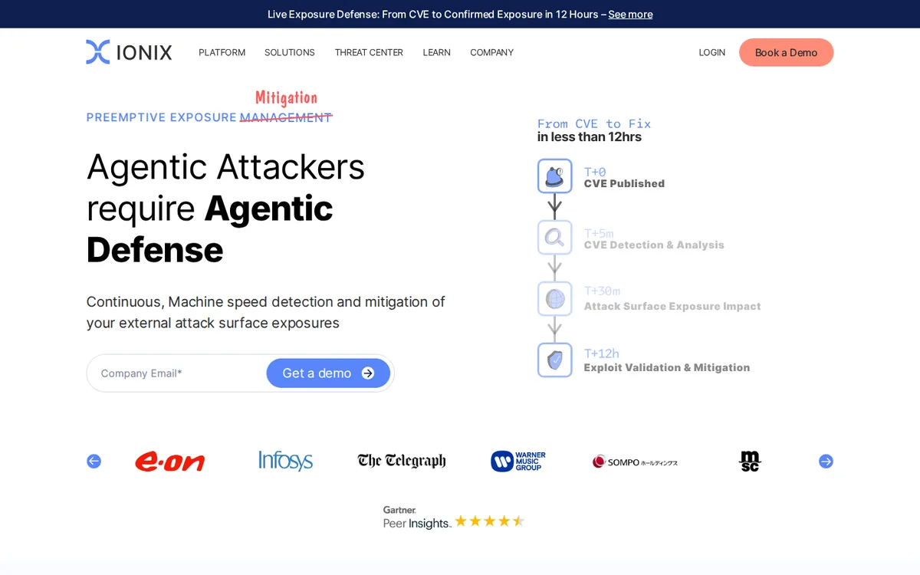Image resolution: width=920 pixels, height=575 pixels.
Task: Click the Get a demo button
Action: 328,373
